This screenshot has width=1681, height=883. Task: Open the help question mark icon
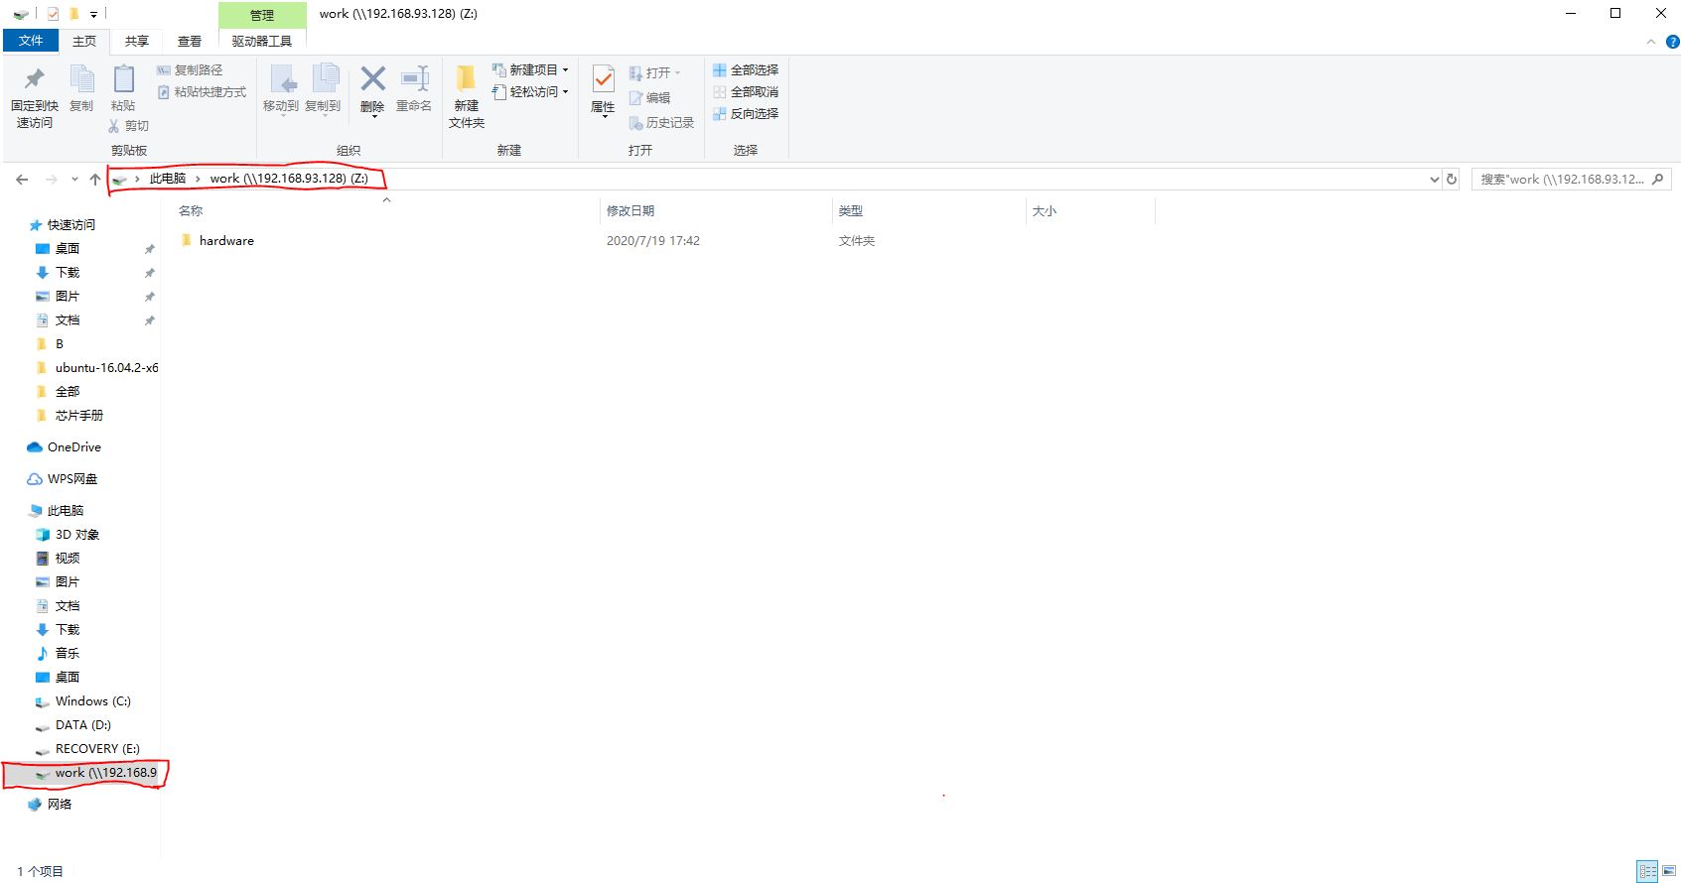pos(1672,42)
